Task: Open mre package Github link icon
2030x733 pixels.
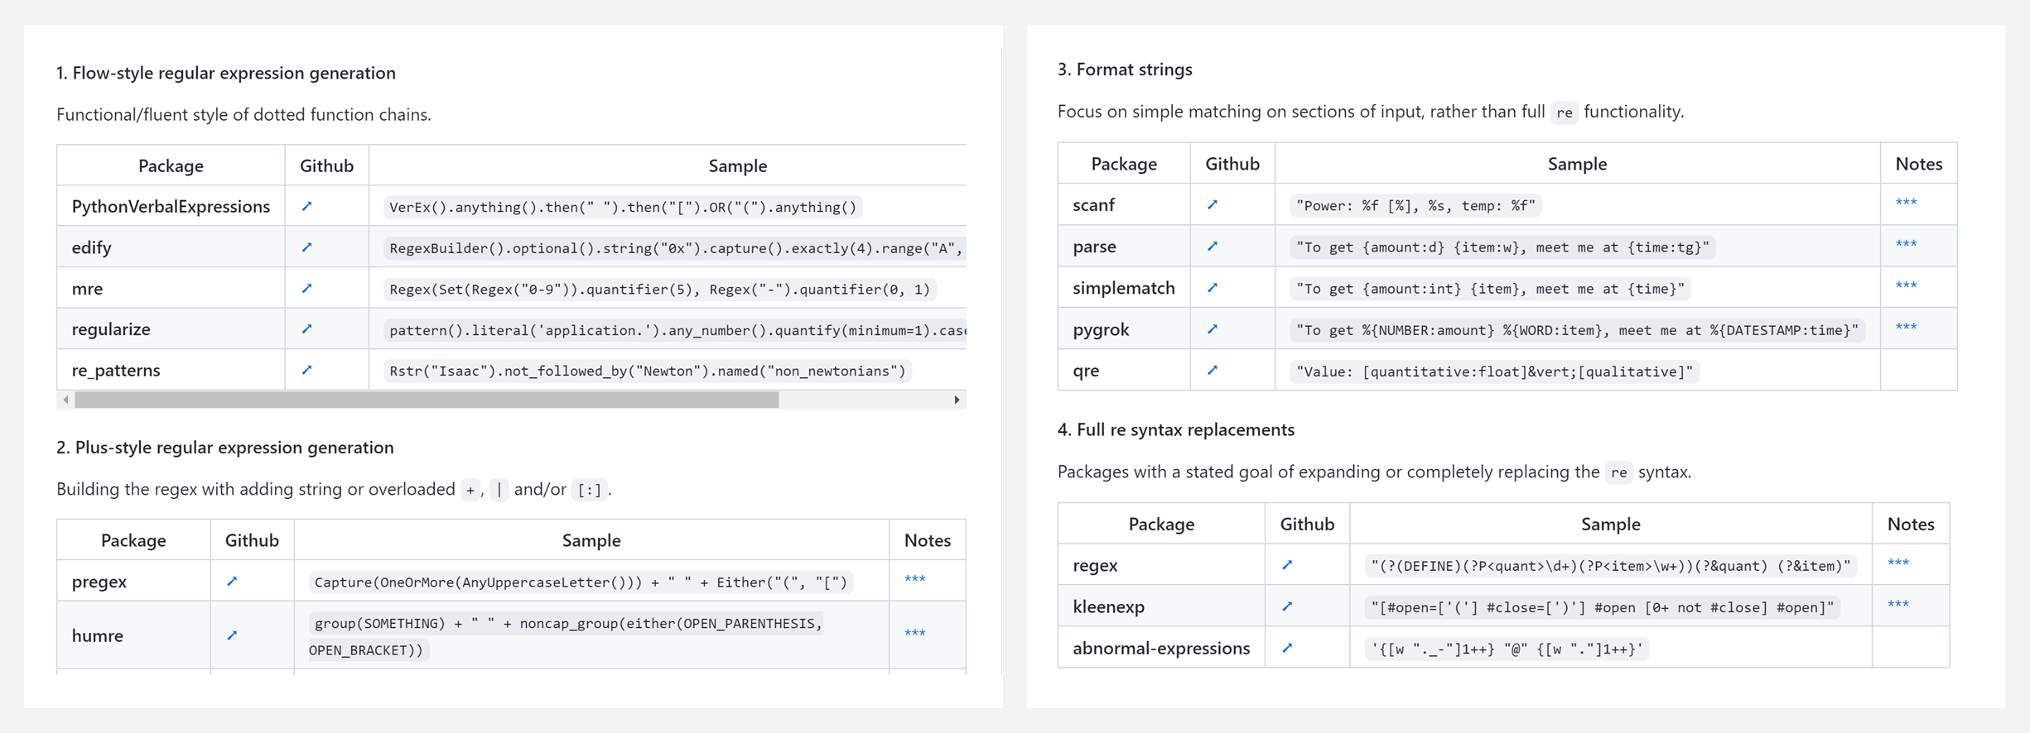Action: pyautogui.click(x=306, y=288)
